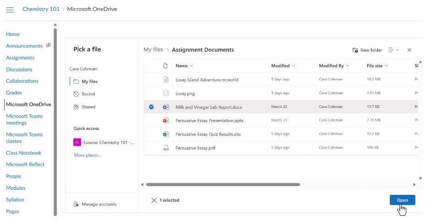Click the horizontal scrollbar right arrow
The height and width of the screenshot is (220, 426).
(x=414, y=184)
